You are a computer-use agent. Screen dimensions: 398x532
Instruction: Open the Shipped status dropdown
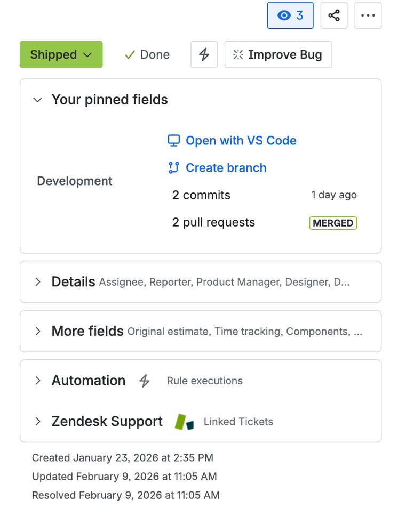[61, 54]
